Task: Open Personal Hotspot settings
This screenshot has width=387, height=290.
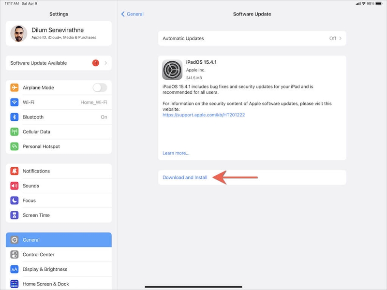Action: coord(59,146)
